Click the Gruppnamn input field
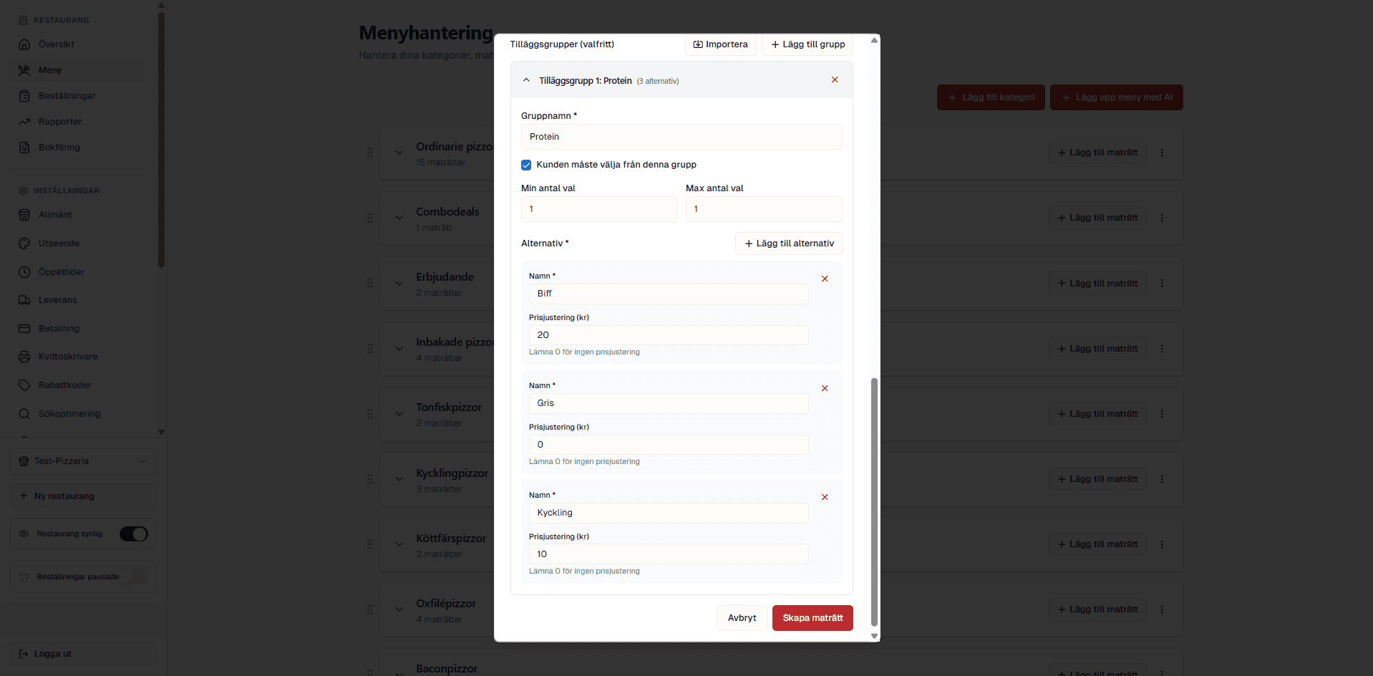This screenshot has height=676, width=1373. pos(681,137)
